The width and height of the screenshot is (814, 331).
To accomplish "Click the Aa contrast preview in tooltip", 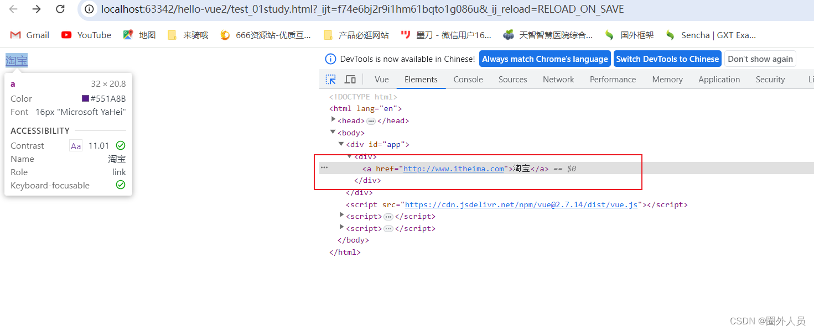I will [76, 146].
